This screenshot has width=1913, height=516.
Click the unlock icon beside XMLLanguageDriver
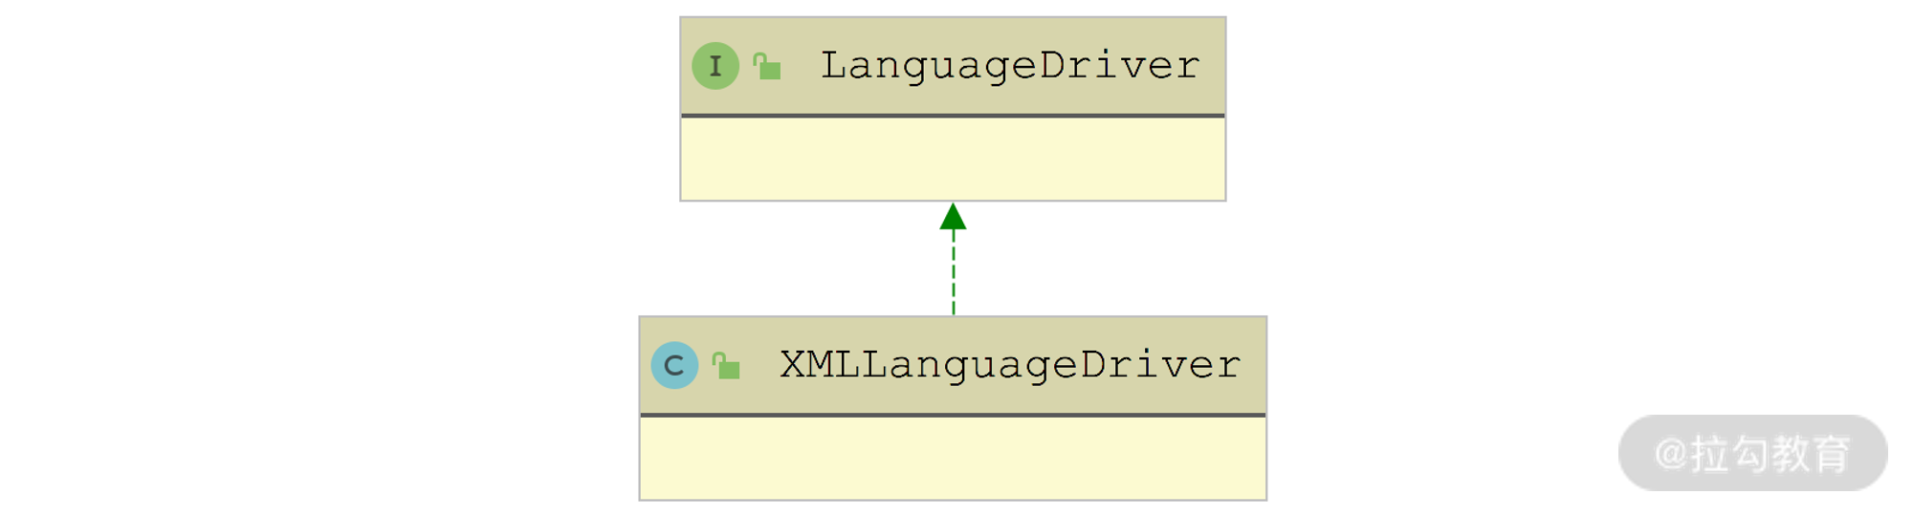pyautogui.click(x=726, y=366)
